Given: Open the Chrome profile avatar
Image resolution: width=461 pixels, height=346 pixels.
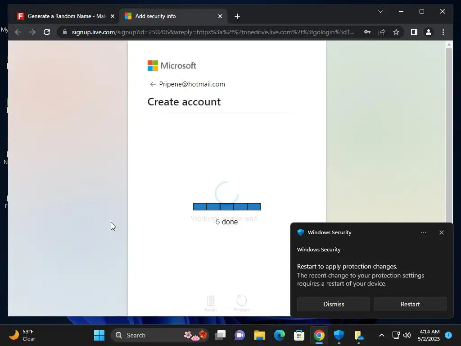Looking at the screenshot, I should [429, 32].
